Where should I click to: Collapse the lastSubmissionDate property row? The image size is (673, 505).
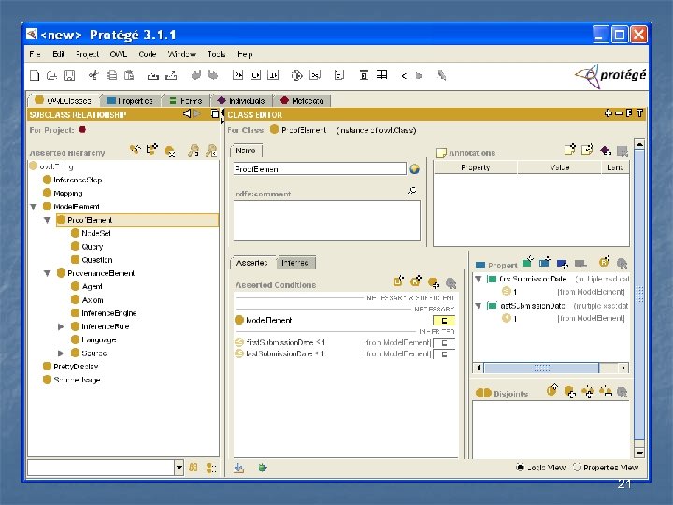point(479,306)
